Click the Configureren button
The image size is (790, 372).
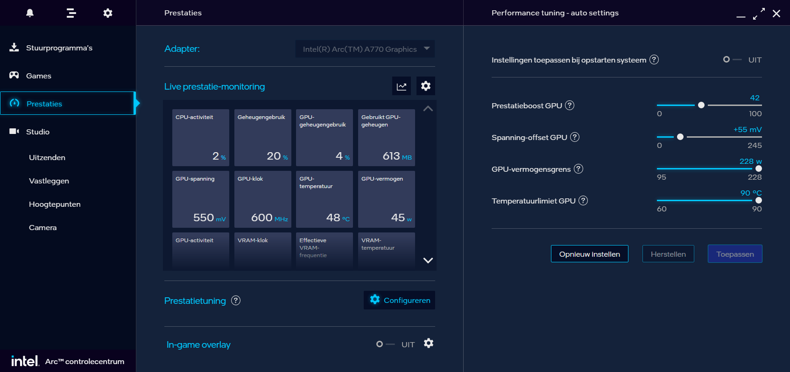click(399, 300)
